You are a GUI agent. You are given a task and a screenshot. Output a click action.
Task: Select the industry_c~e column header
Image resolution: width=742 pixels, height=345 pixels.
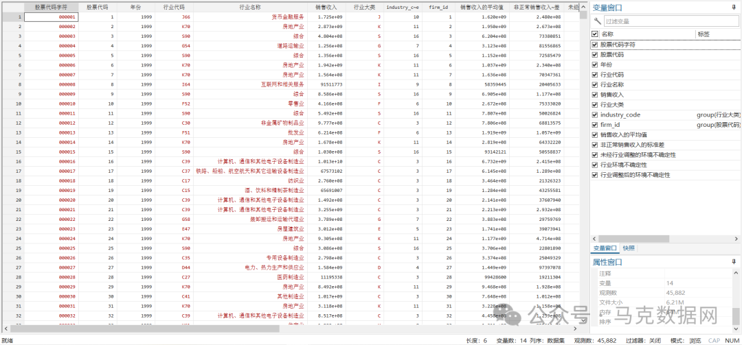403,8
